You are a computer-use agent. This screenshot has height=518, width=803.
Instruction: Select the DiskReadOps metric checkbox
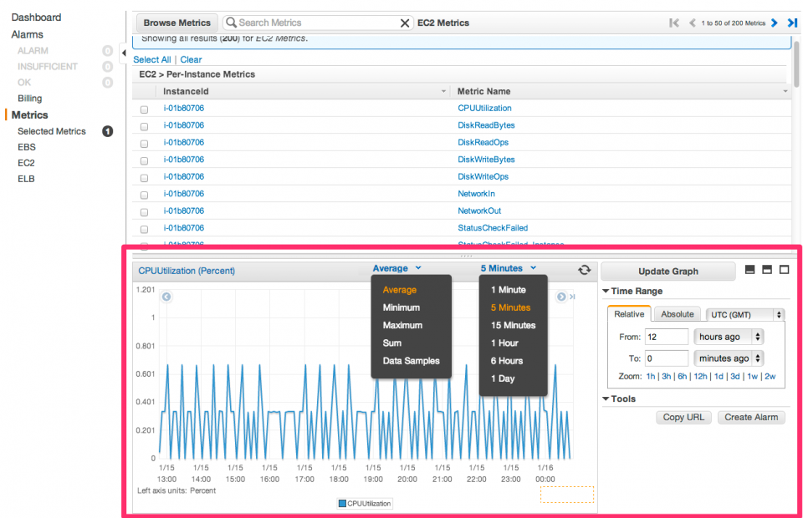144,143
